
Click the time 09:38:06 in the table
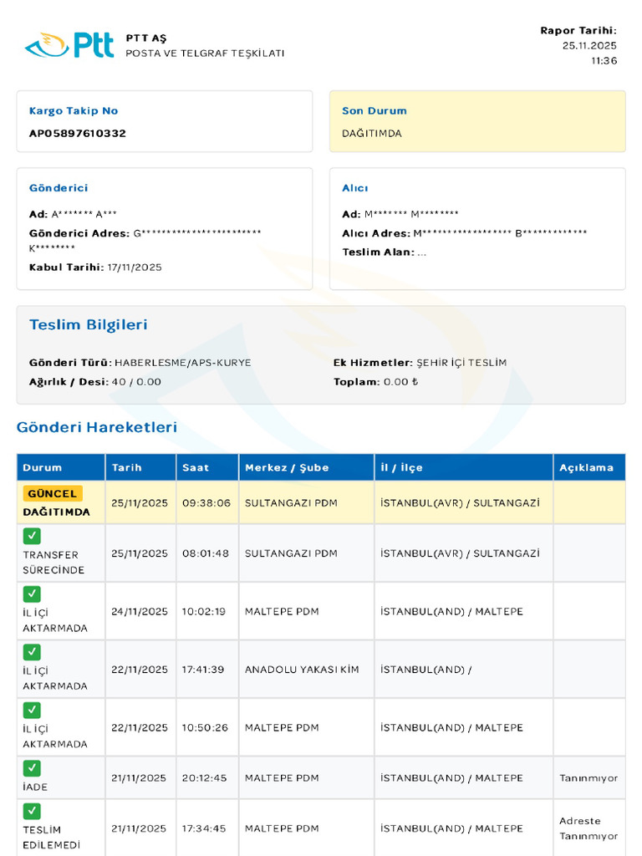206,502
